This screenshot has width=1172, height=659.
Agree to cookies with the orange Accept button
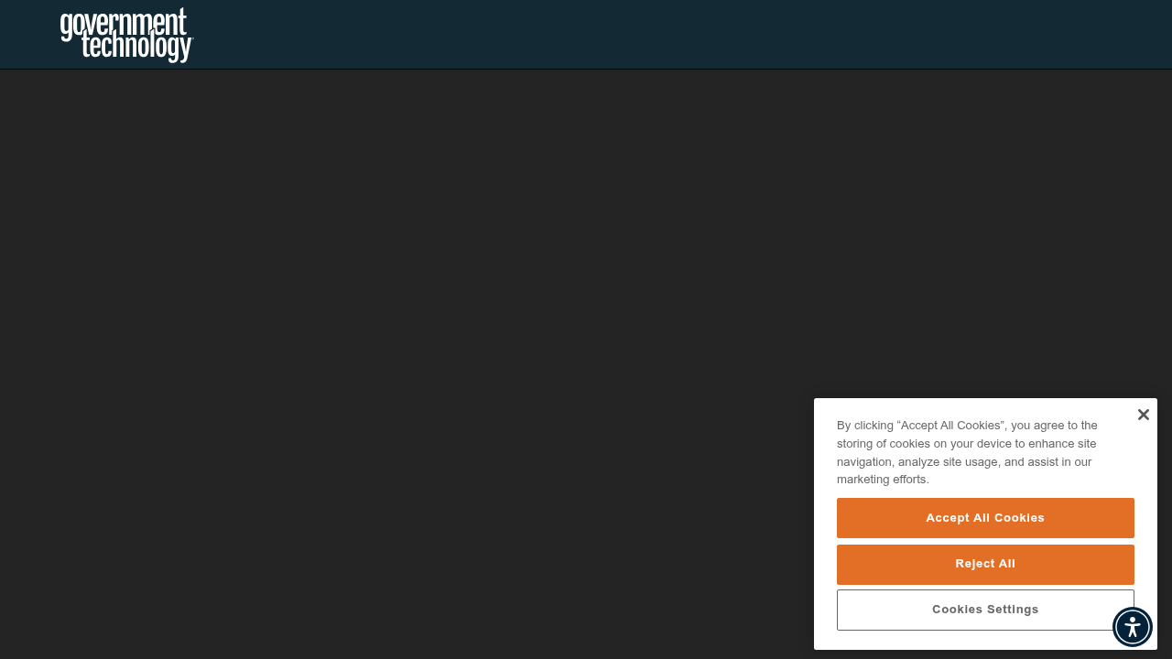click(x=985, y=518)
